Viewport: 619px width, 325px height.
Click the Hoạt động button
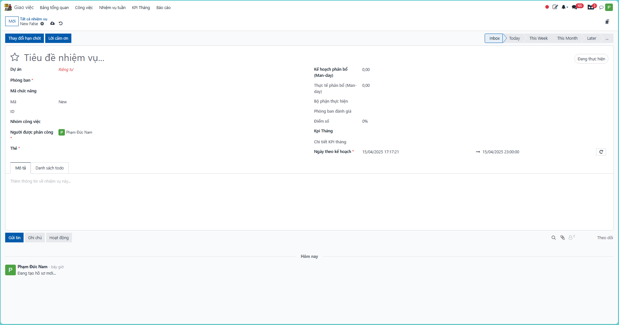59,238
